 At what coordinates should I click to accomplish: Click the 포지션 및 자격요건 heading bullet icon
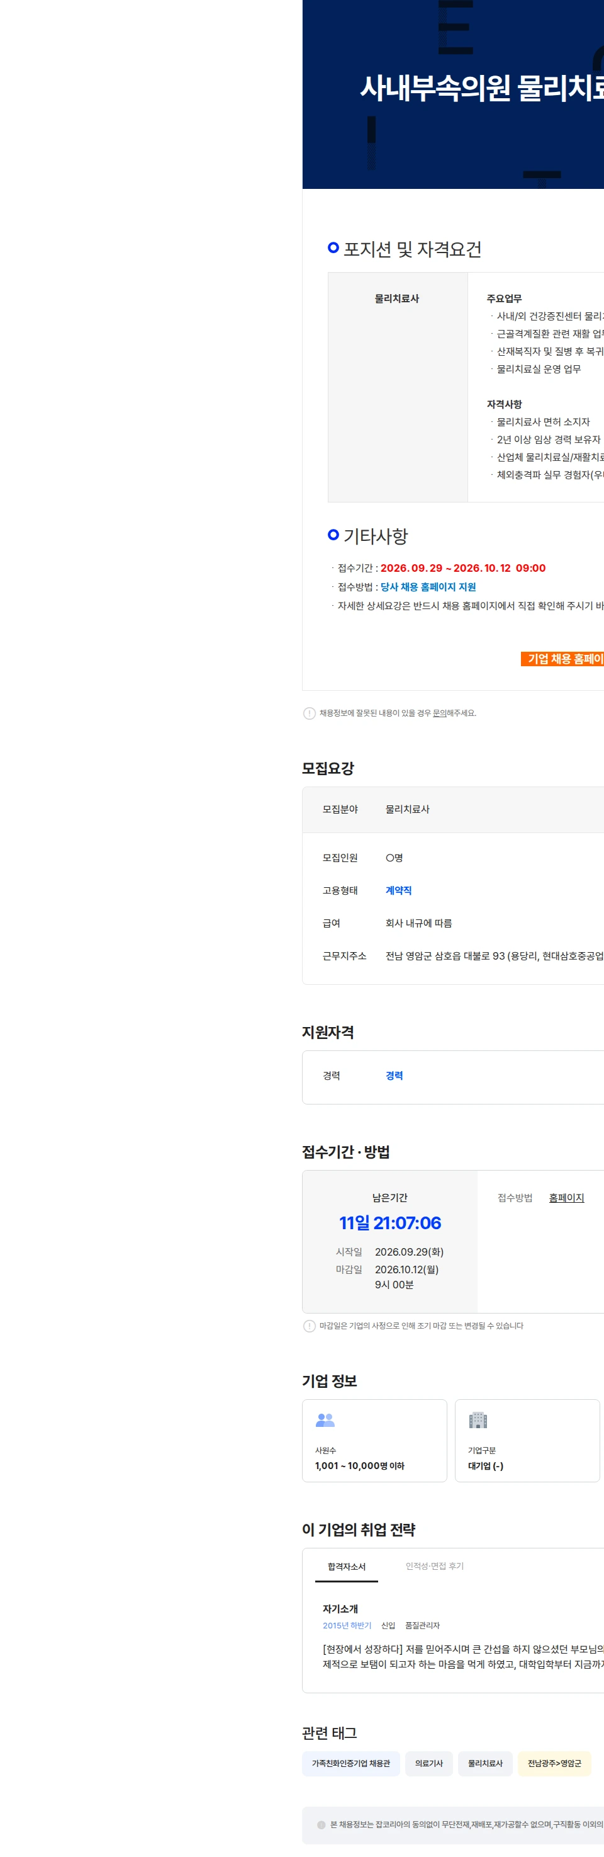(x=333, y=247)
